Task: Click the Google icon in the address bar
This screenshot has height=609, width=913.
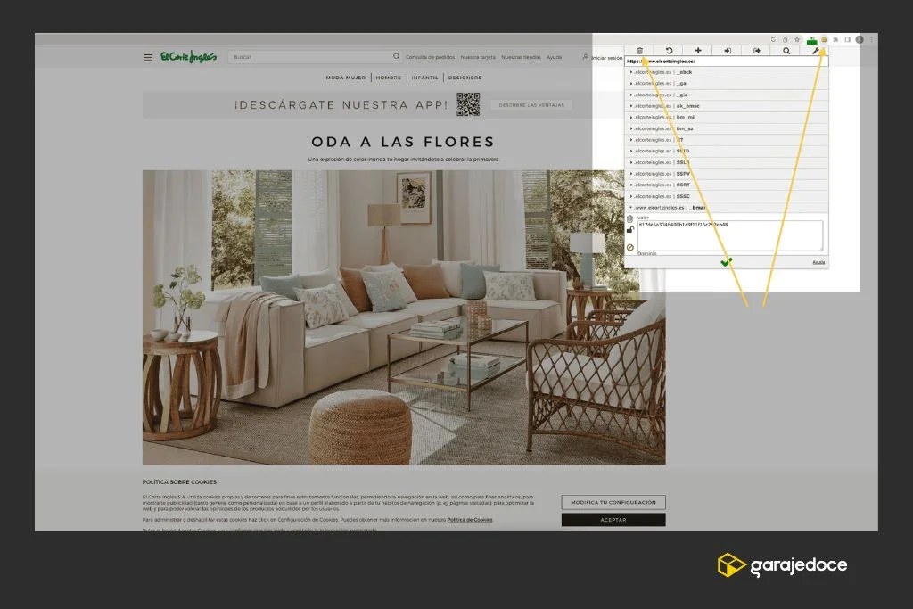Action: [773, 39]
